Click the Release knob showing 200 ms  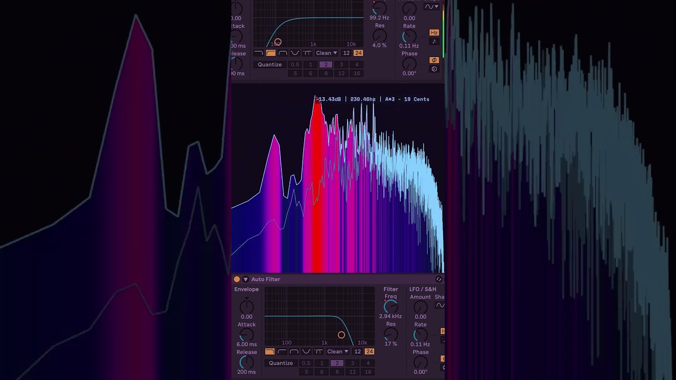[246, 362]
